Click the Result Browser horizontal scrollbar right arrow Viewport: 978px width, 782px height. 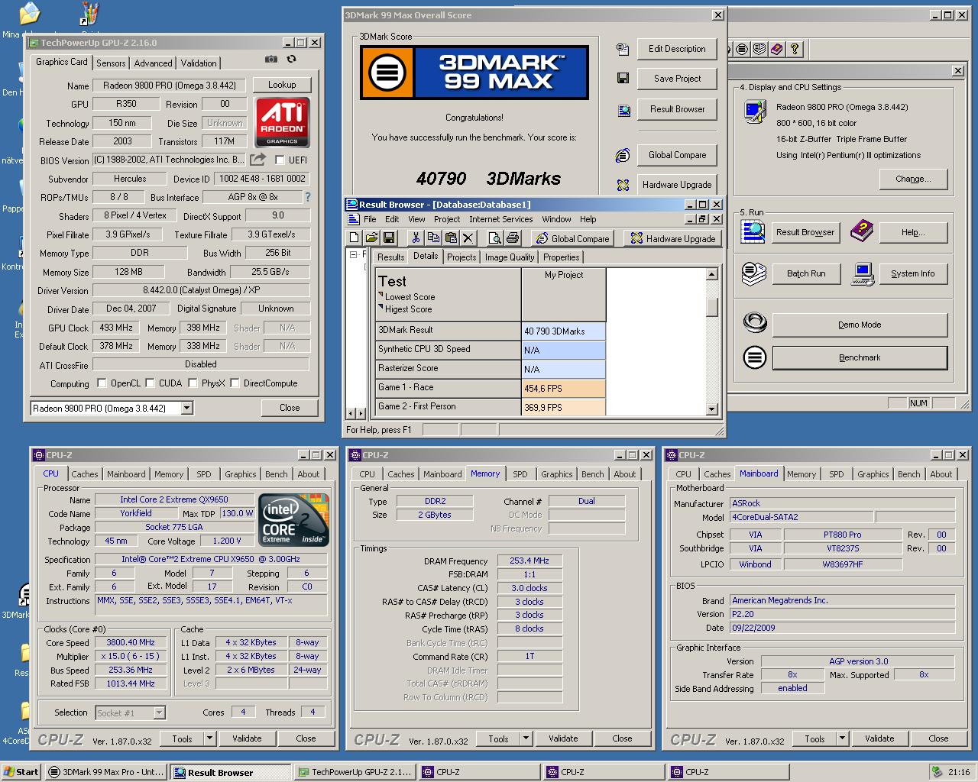(360, 412)
